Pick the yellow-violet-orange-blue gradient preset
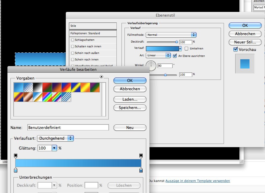265x193 pixels. 18,97
